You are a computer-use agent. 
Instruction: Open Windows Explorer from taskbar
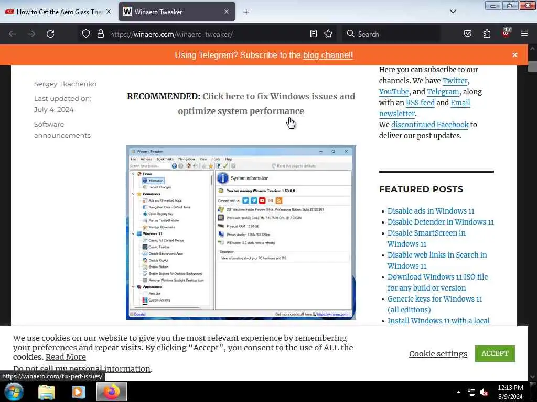point(47,392)
